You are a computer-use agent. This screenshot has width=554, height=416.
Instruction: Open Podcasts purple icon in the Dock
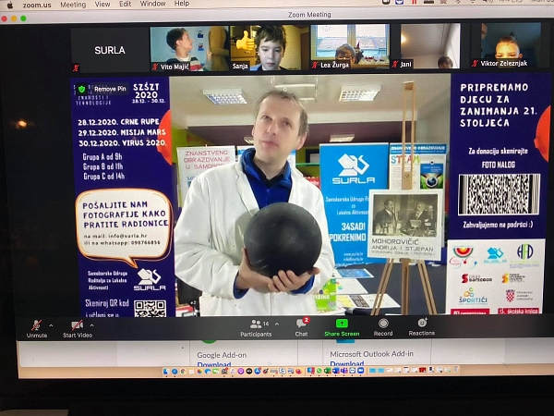241,371
